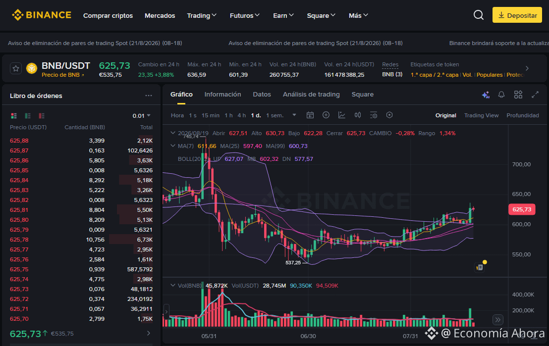The height and width of the screenshot is (346, 549).
Task: Expand the Earn menu
Action: tap(283, 15)
